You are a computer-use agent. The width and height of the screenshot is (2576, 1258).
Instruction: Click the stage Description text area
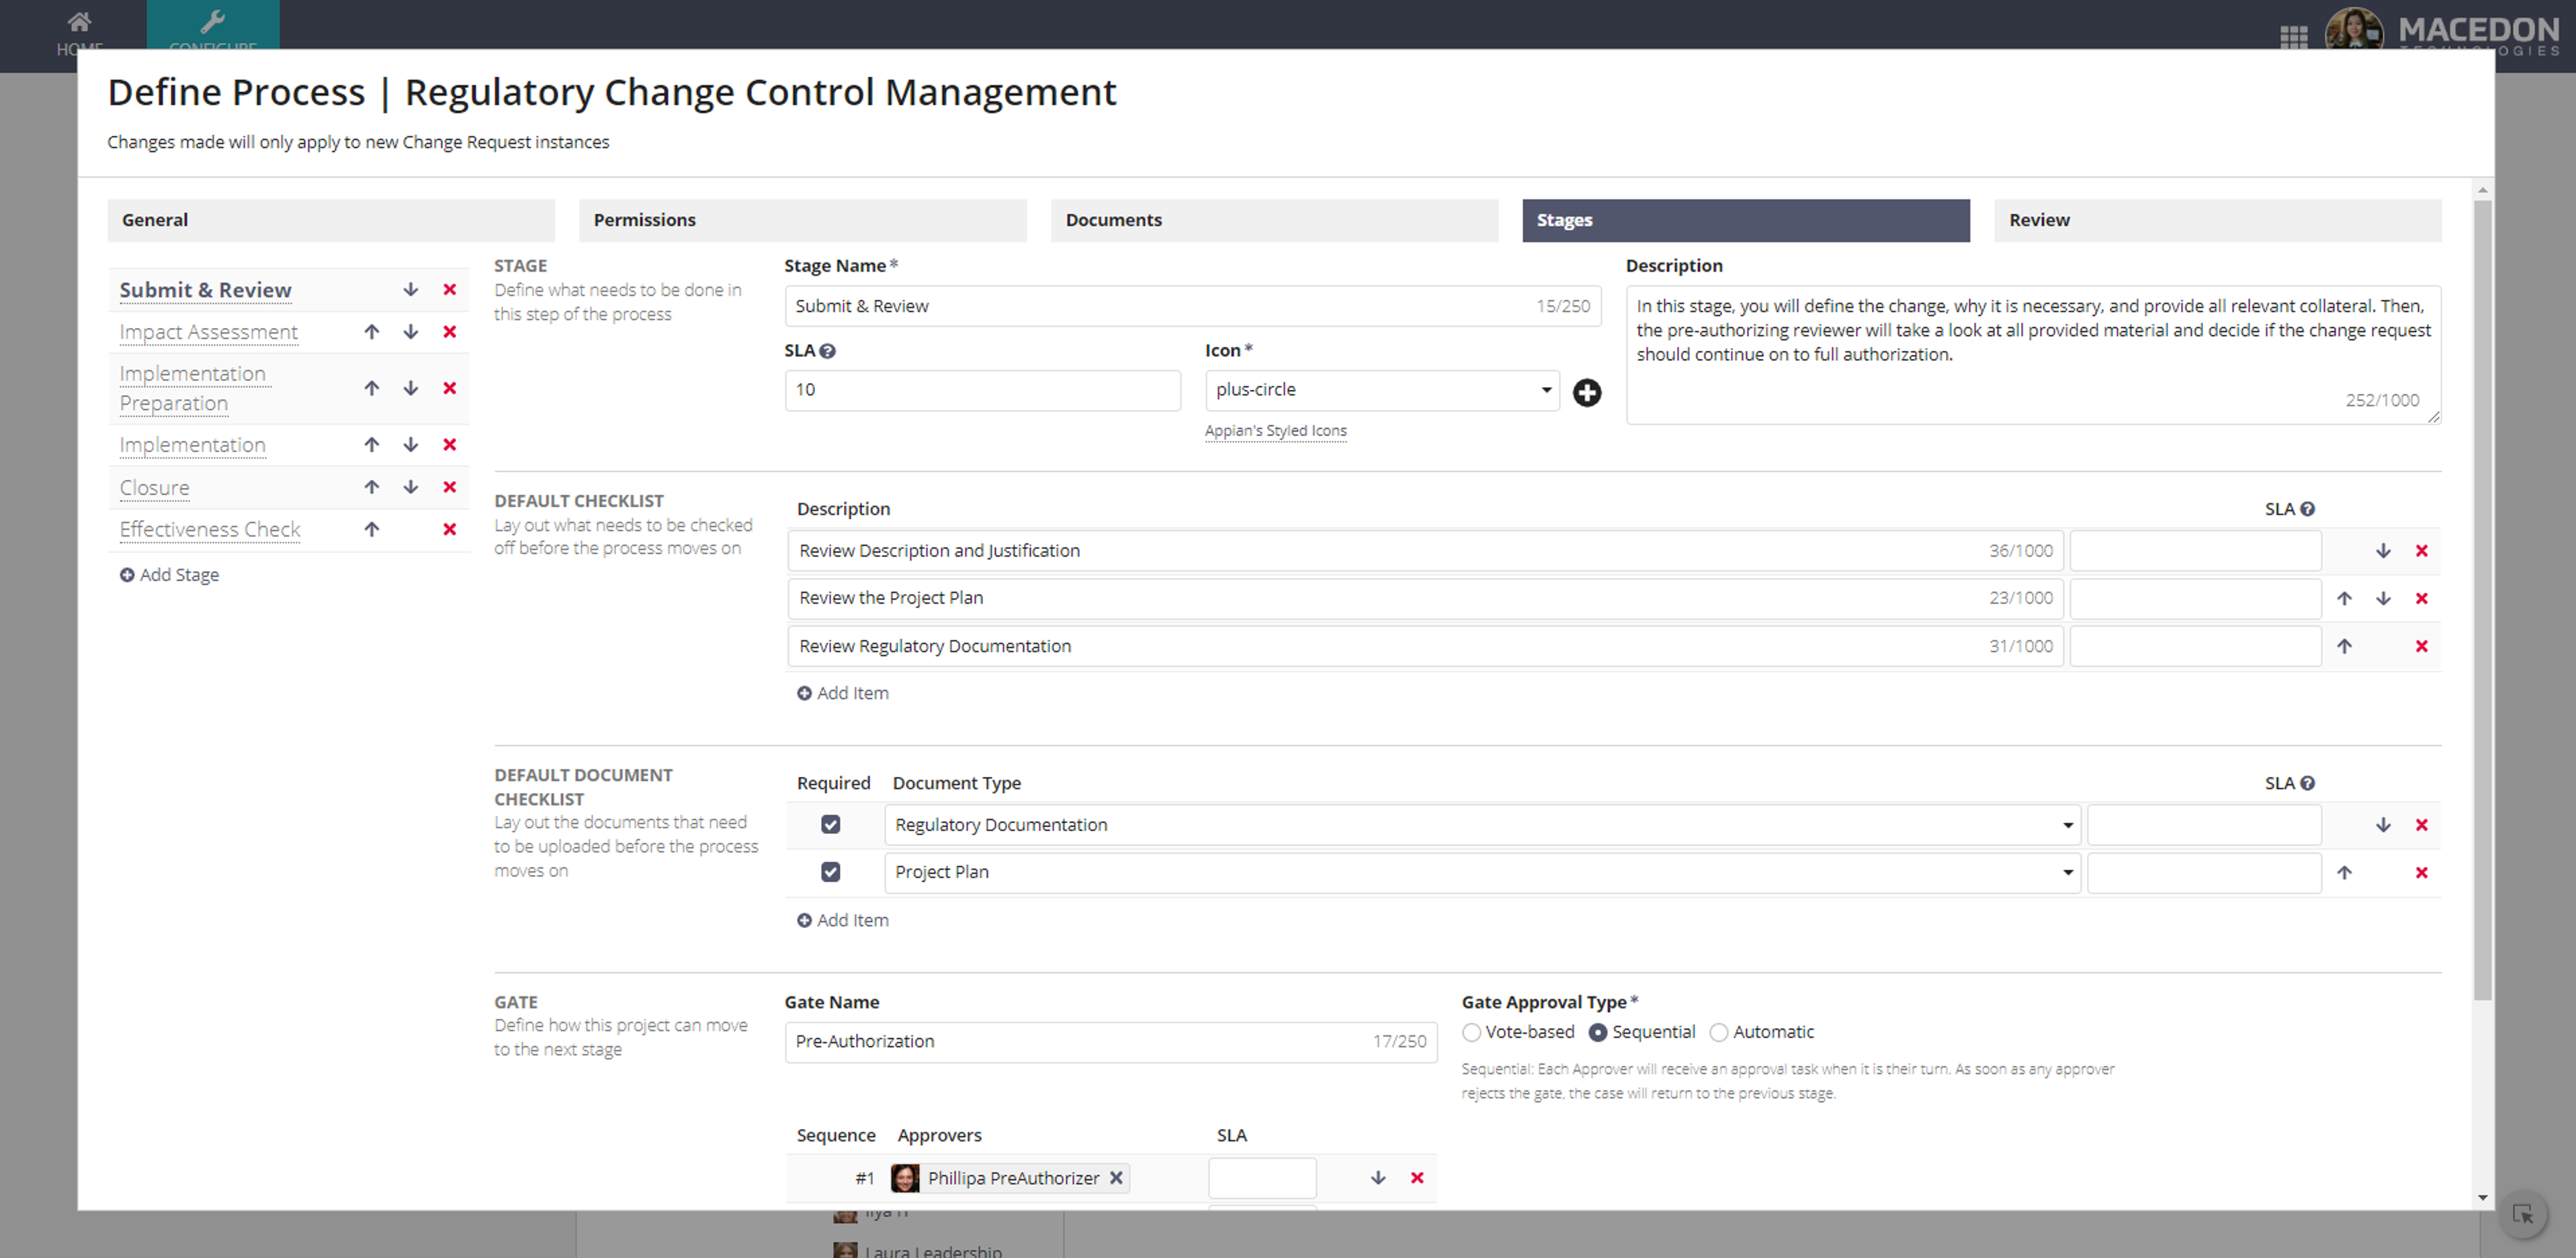click(x=2033, y=355)
